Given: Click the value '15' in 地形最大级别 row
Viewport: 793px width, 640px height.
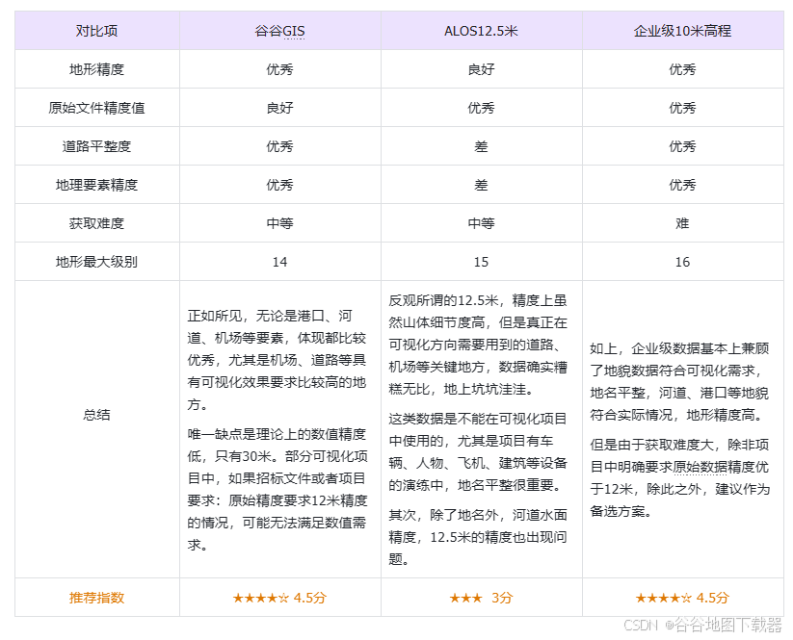Looking at the screenshot, I should click(x=481, y=262).
